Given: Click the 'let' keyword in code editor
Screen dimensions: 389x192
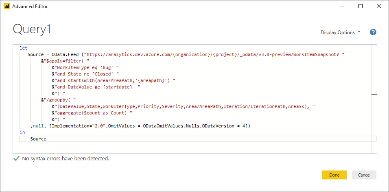Looking at the screenshot, I should point(24,48).
